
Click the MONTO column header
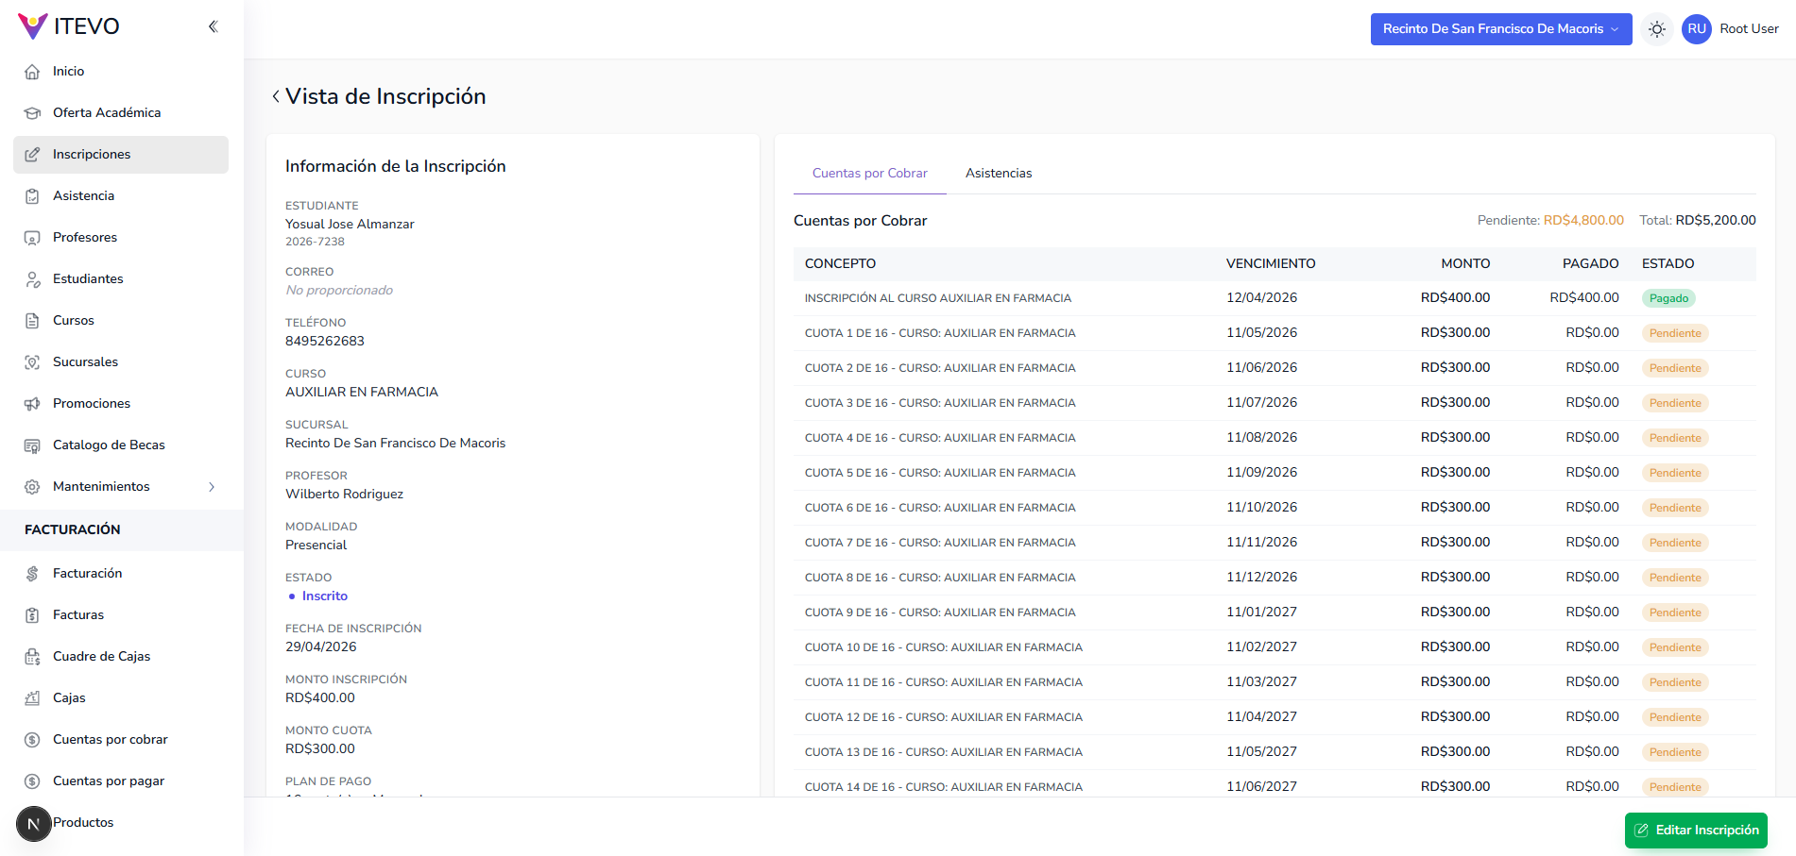[1465, 264]
